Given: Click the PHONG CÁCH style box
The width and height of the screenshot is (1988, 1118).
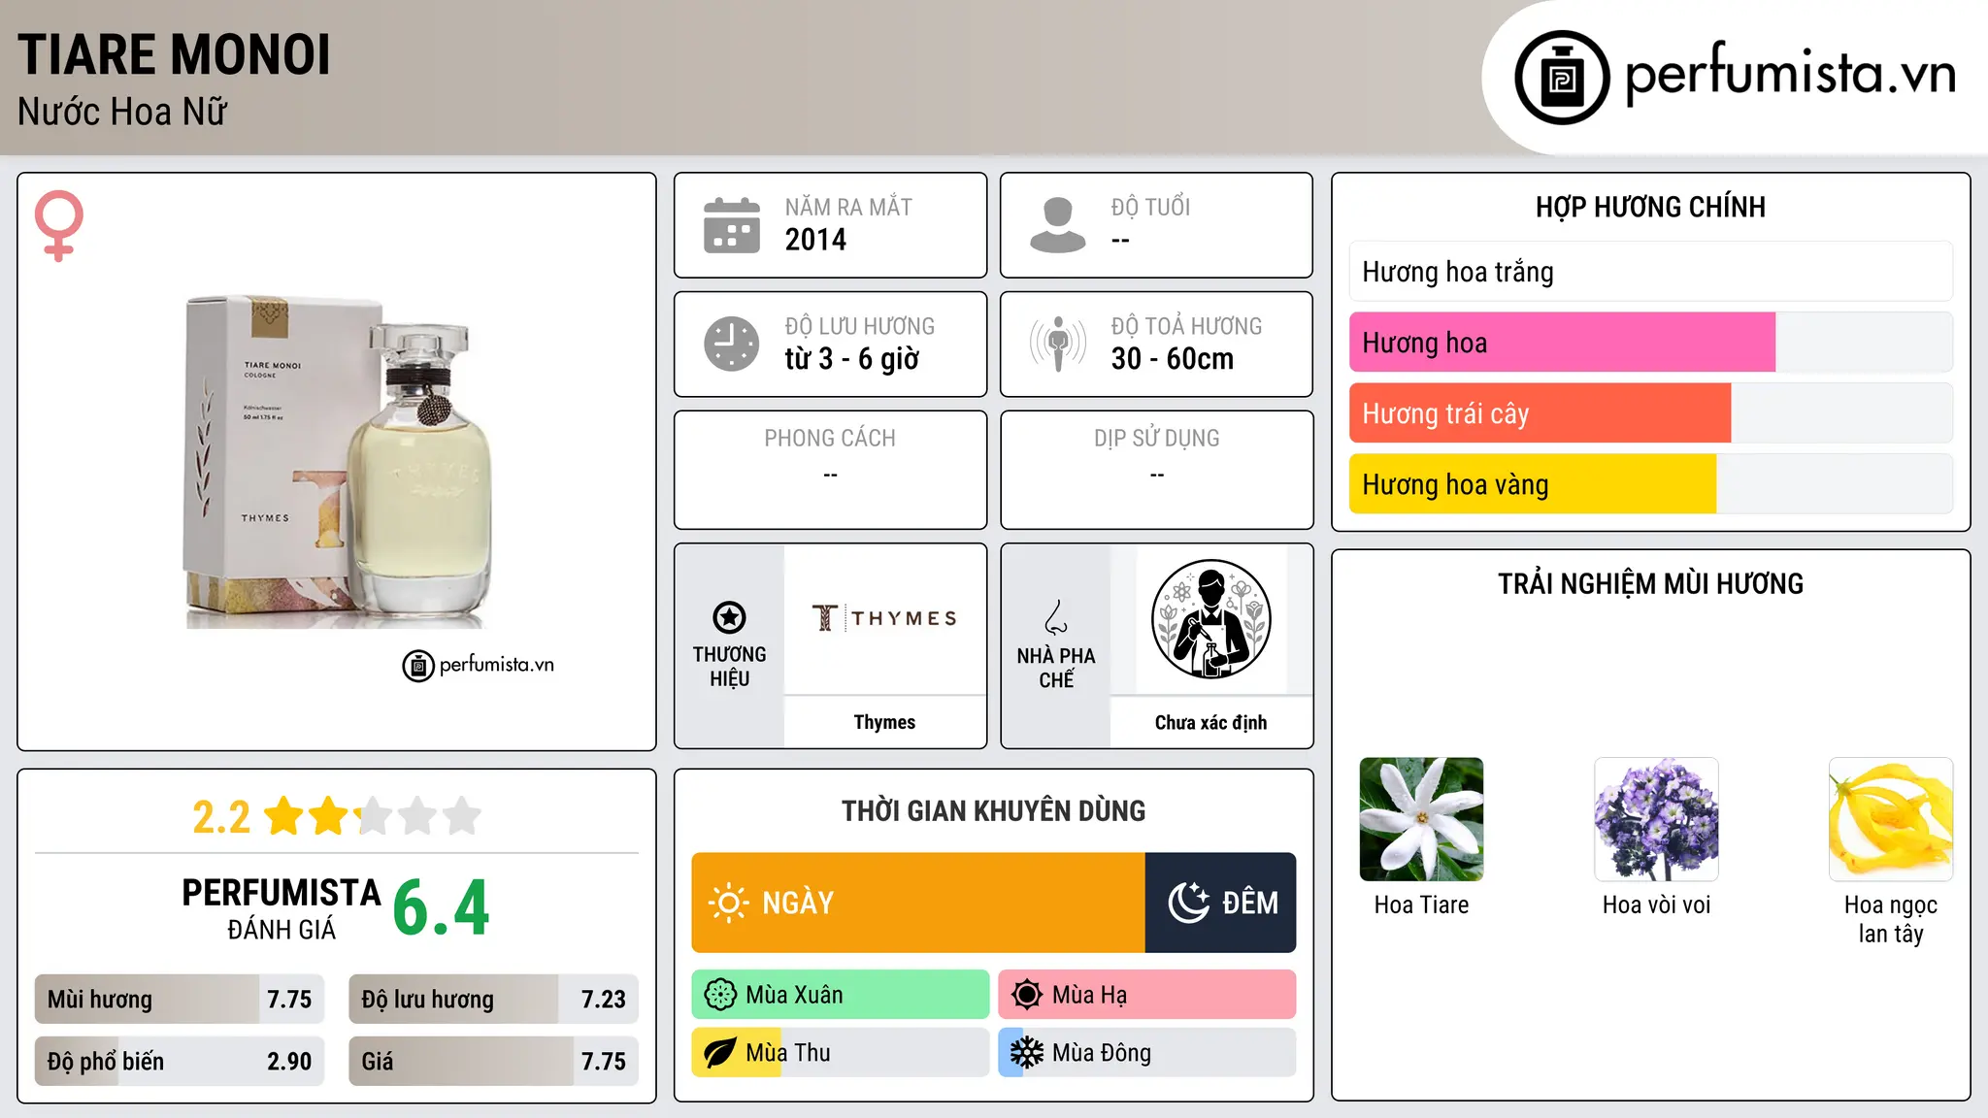Looking at the screenshot, I should [830, 470].
